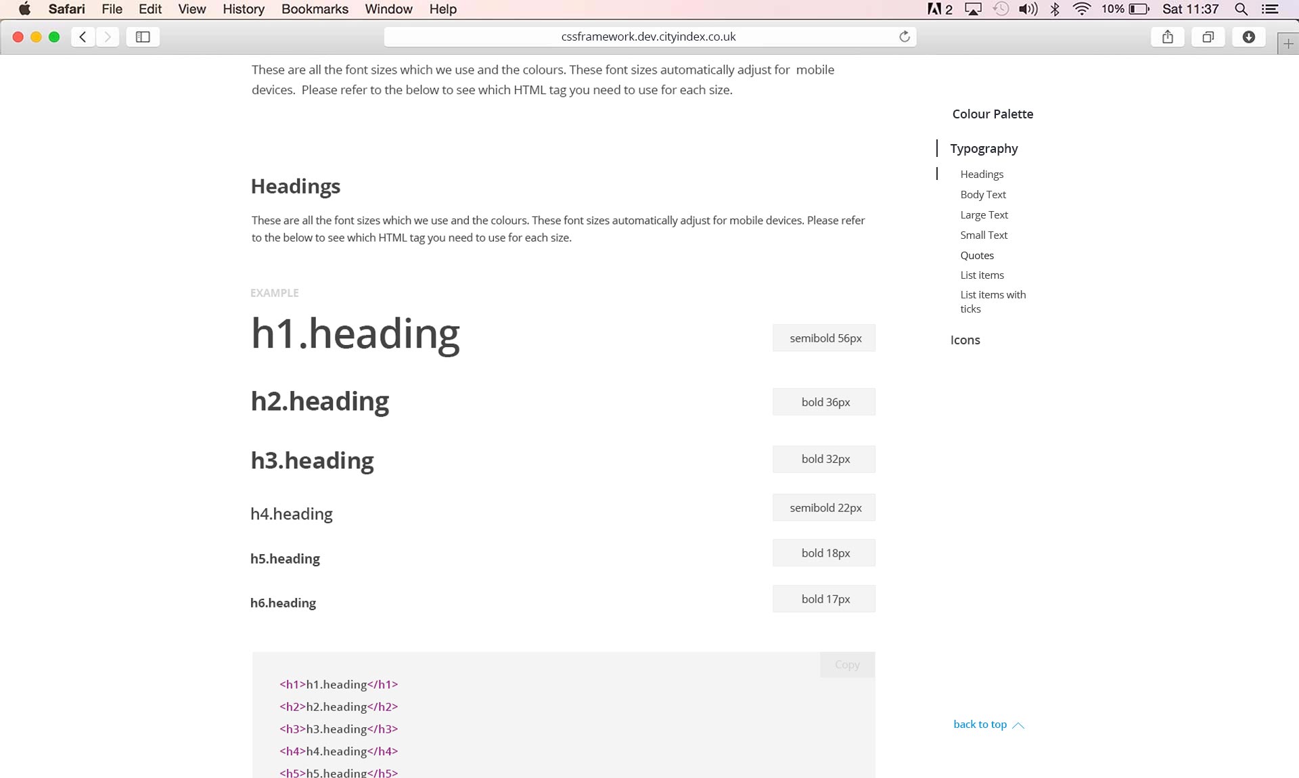Click the Safari forward arrow button

pos(108,37)
